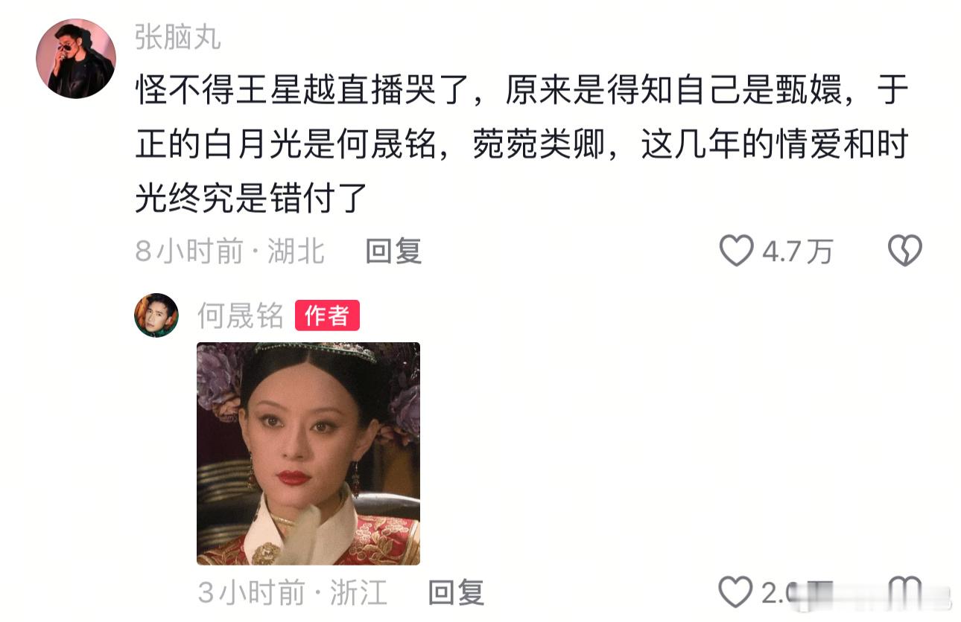The width and height of the screenshot is (961, 622).
Task: Tap the 浙江 location label
Action: [359, 593]
